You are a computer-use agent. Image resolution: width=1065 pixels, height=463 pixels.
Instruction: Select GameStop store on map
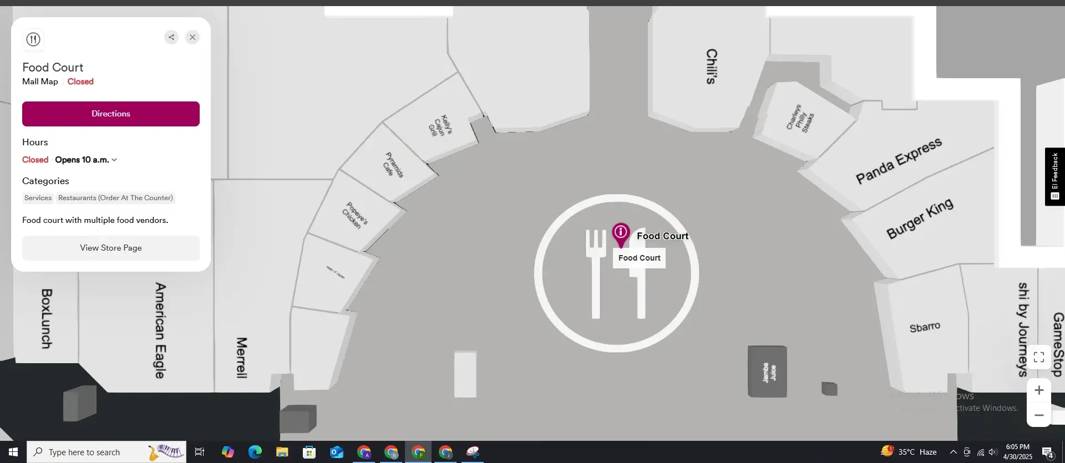1058,344
